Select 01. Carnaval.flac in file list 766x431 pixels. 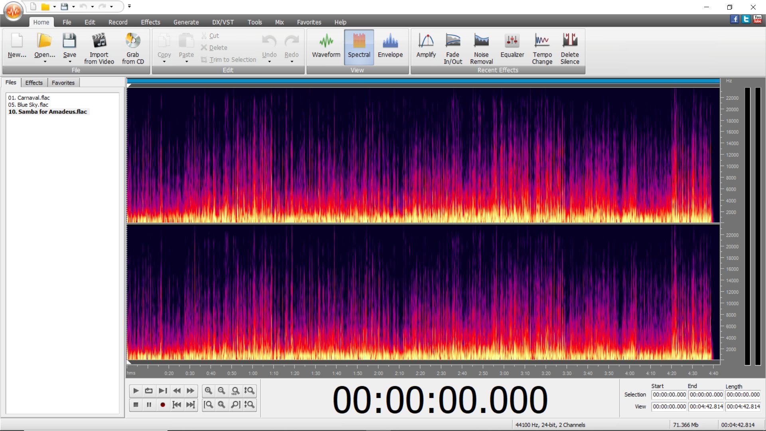click(x=29, y=98)
